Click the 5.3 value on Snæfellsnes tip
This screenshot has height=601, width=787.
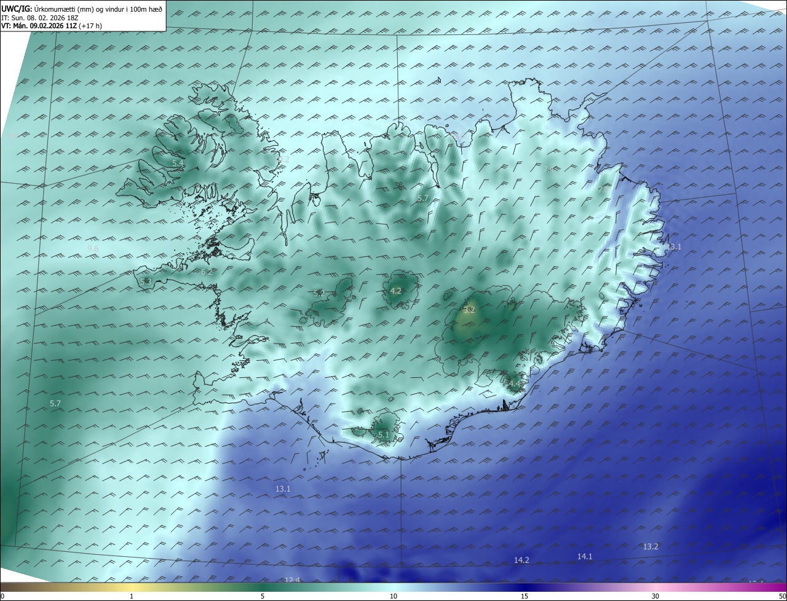pyautogui.click(x=146, y=281)
